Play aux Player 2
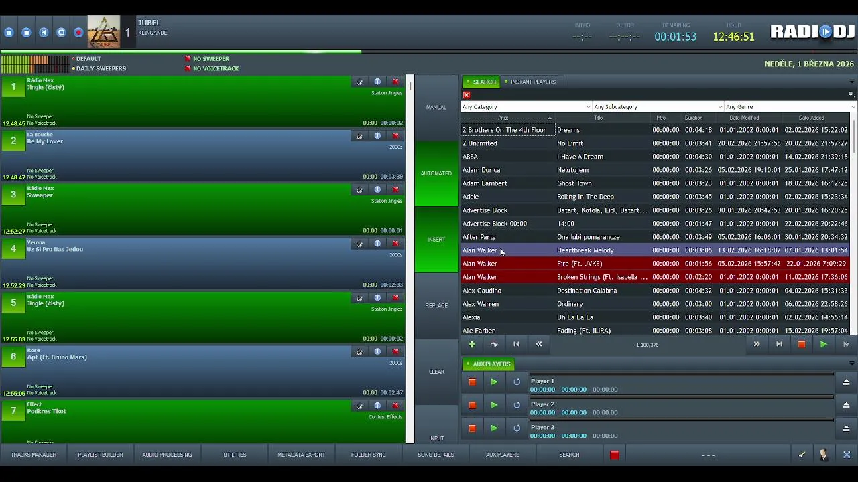The image size is (858, 482). pyautogui.click(x=494, y=405)
